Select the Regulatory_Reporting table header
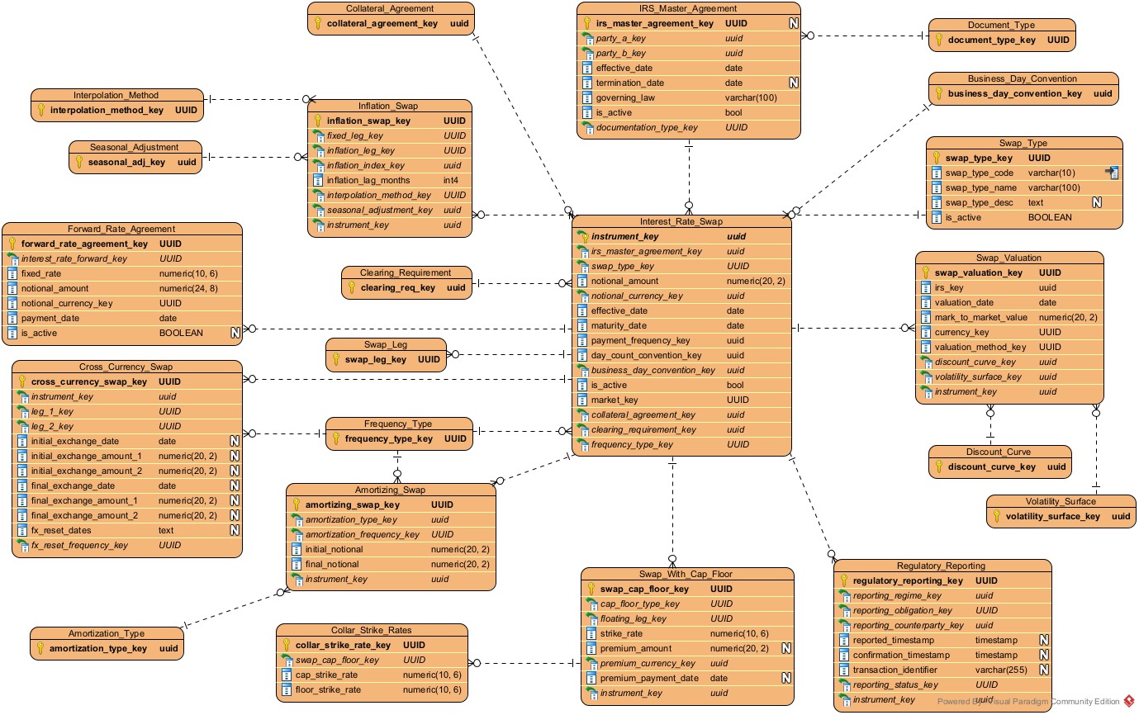 point(941,566)
